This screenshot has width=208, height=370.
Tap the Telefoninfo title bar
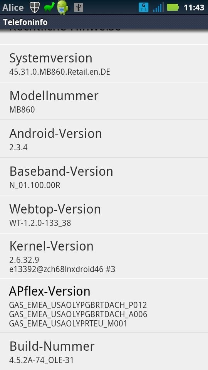pos(104,22)
